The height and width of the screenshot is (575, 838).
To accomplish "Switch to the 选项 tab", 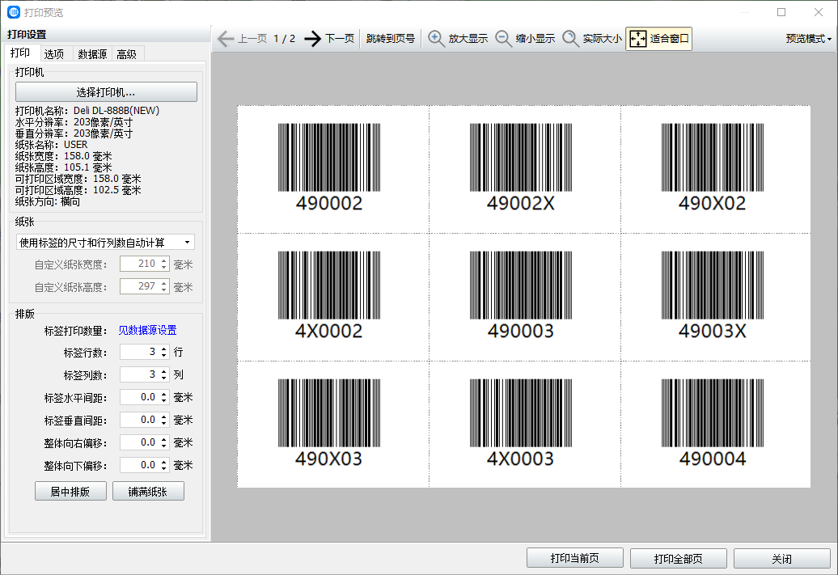I will 54,54.
